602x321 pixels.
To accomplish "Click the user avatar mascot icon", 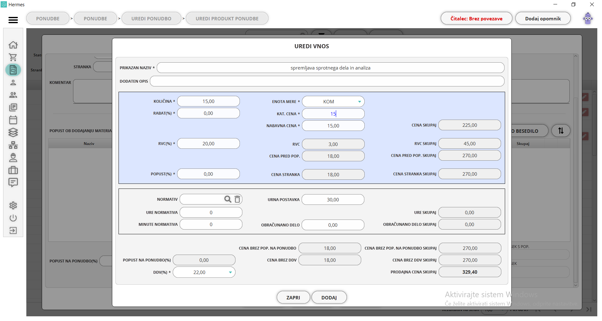I will pyautogui.click(x=588, y=18).
